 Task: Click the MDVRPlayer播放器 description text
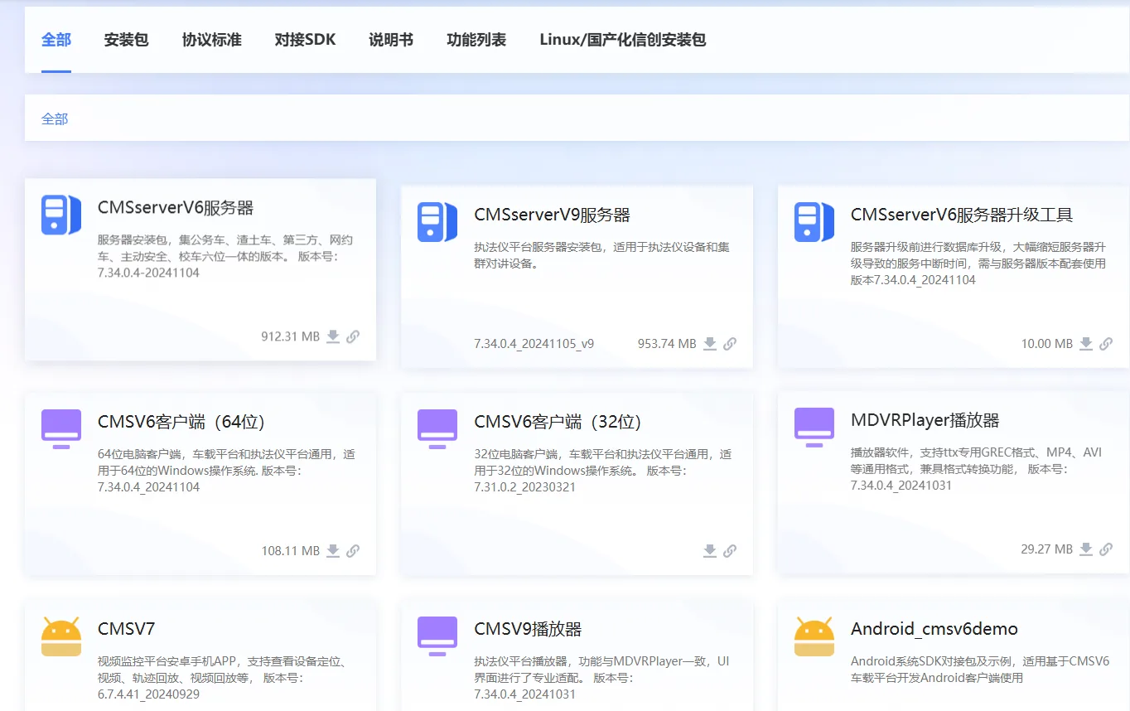[977, 469]
